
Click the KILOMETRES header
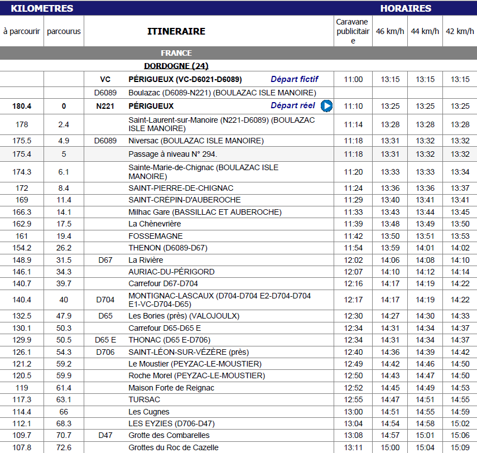[42, 8]
